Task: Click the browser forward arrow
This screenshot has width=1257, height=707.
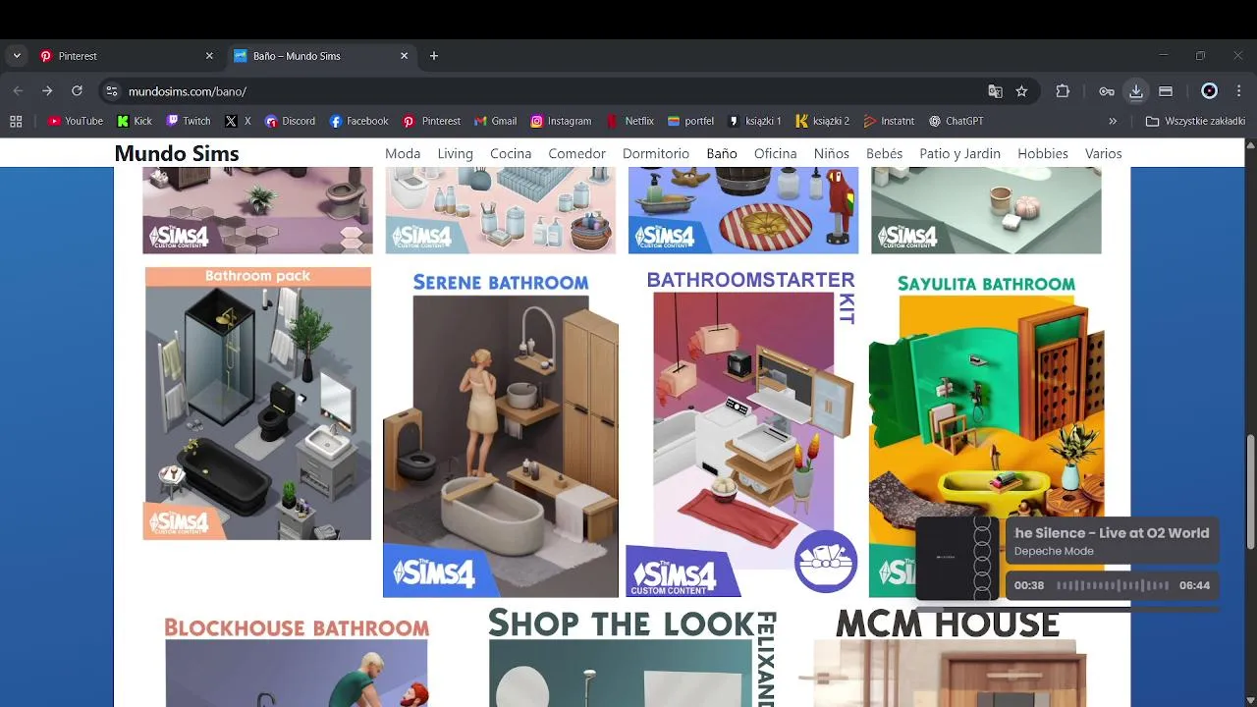Action: (x=47, y=91)
